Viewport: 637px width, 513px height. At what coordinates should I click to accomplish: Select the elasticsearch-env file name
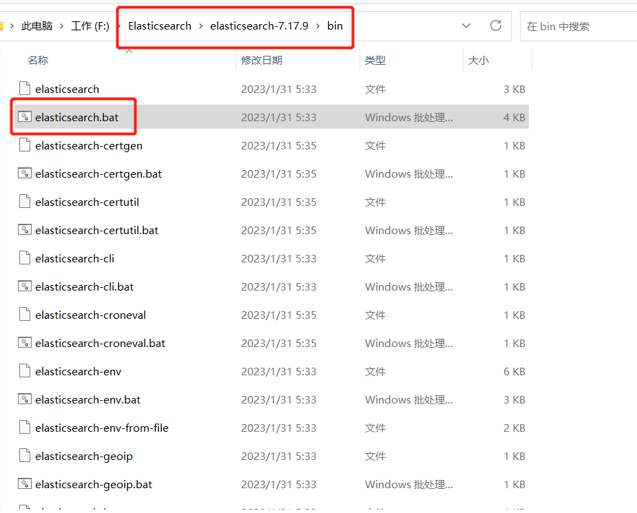[x=78, y=371]
